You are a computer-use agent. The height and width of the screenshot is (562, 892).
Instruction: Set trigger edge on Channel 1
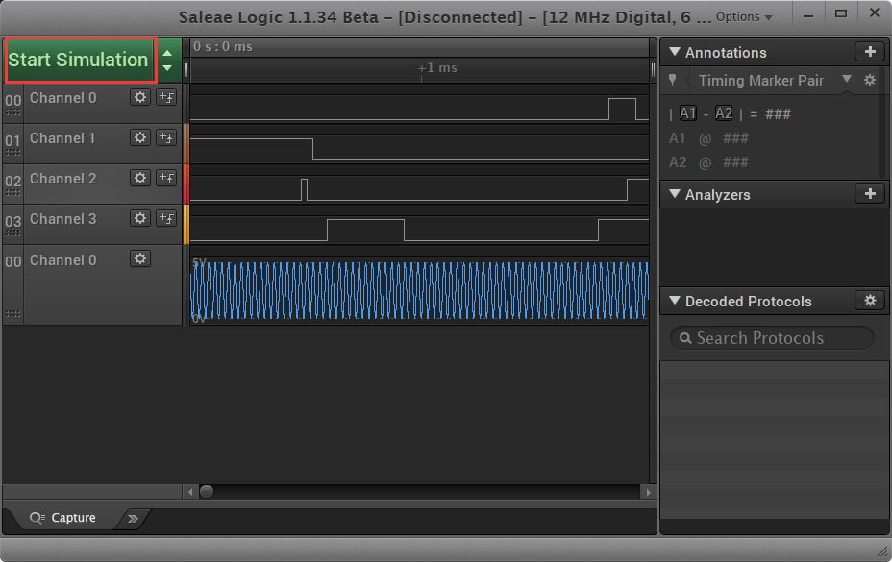point(166,137)
